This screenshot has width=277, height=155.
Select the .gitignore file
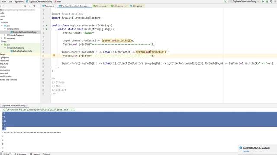(4, 57)
